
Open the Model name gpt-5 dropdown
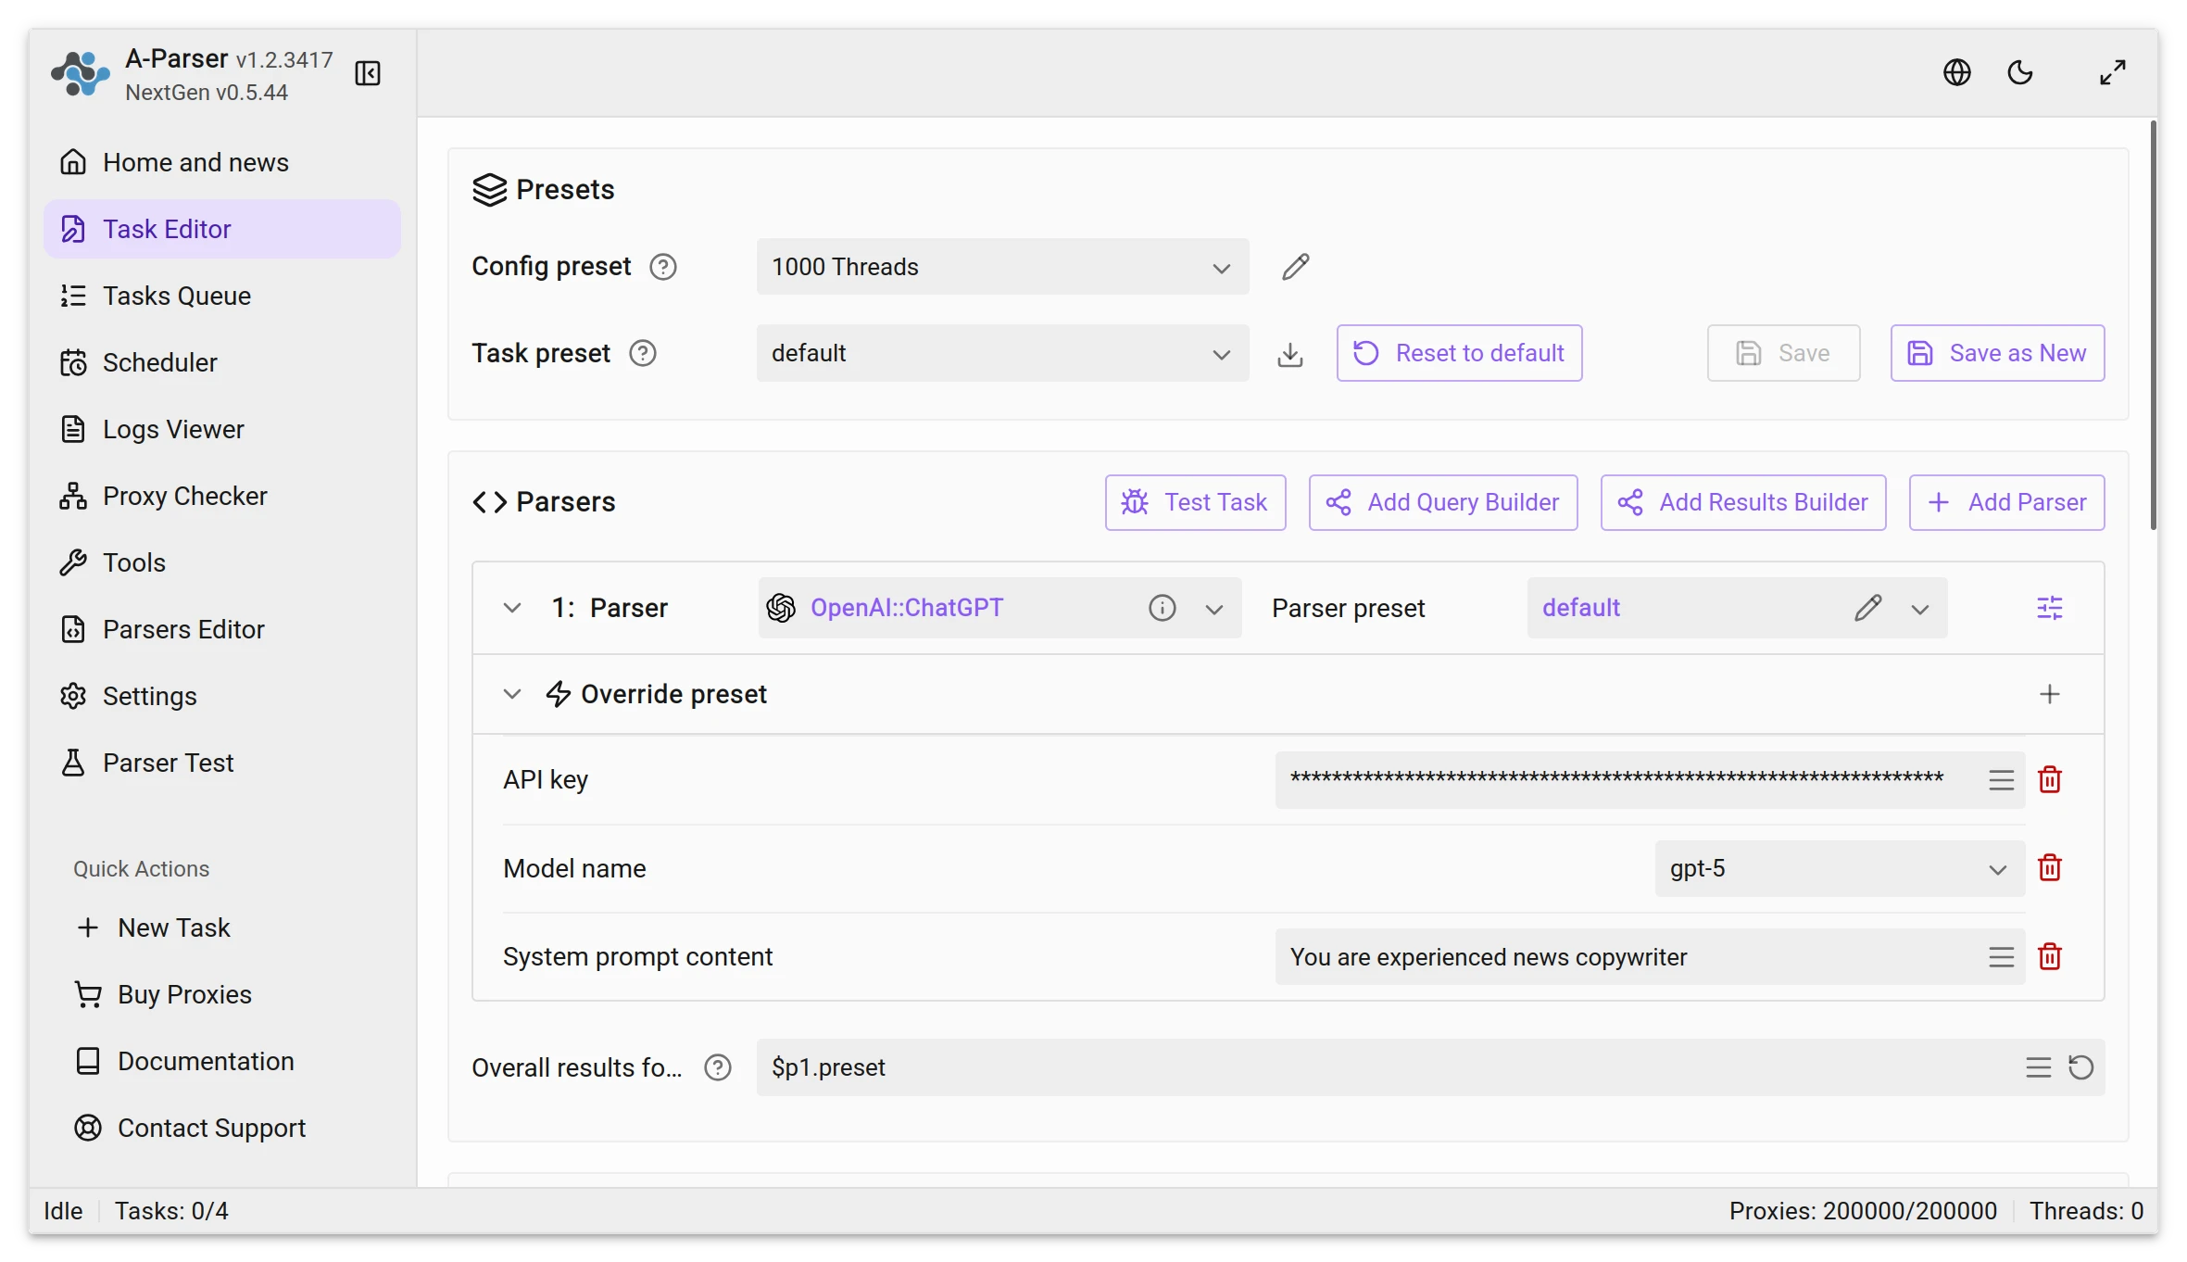tap(1839, 868)
